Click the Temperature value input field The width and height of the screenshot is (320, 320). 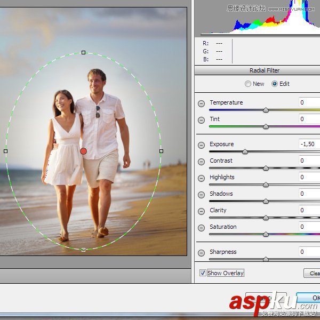(309, 102)
